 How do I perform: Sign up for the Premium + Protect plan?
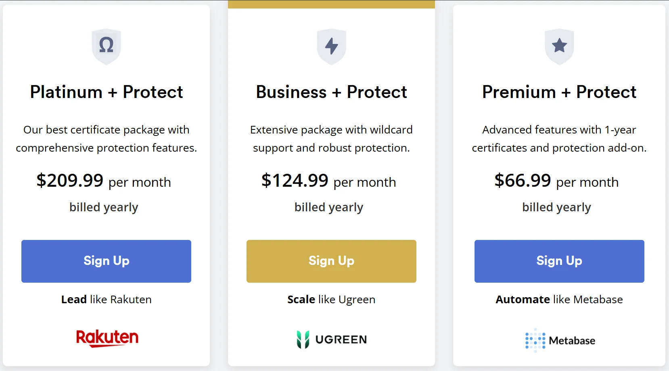click(559, 261)
